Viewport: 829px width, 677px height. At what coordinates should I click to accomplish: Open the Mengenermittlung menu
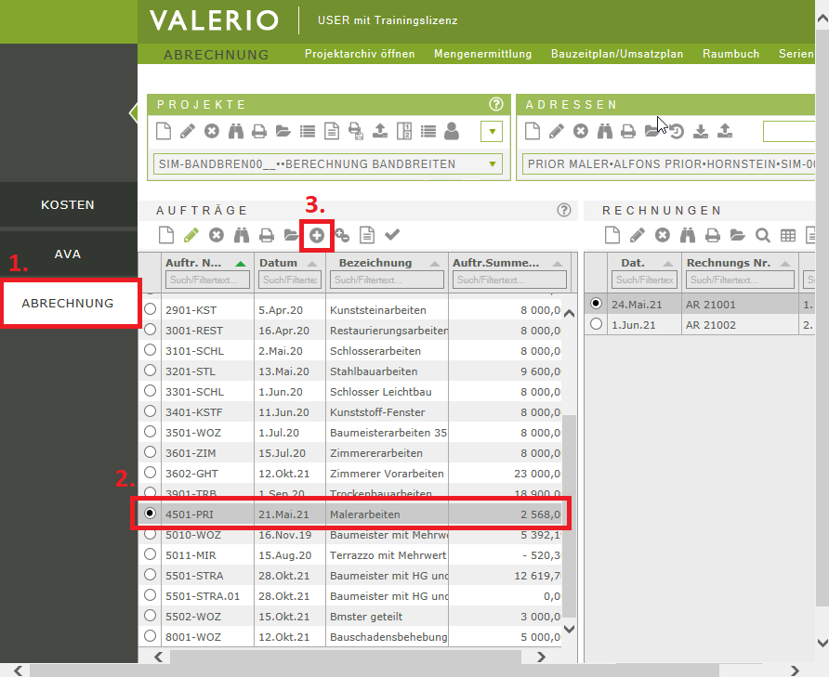tap(482, 54)
